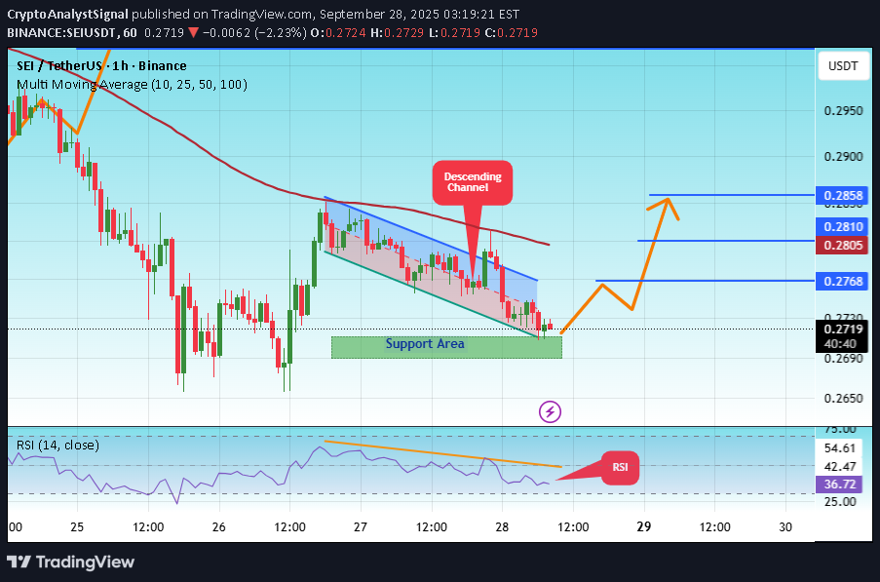880x582 pixels.
Task: Select the 0.2810 price label
Action: click(842, 227)
